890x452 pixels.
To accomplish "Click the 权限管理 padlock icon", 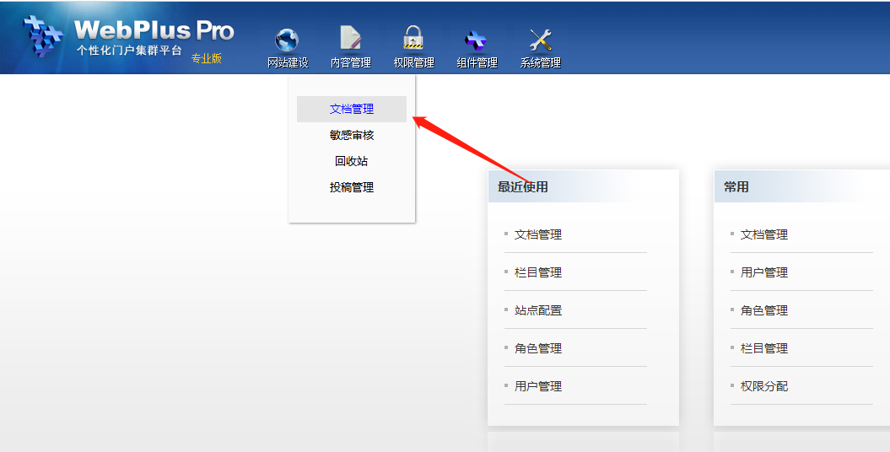I will [x=413, y=39].
